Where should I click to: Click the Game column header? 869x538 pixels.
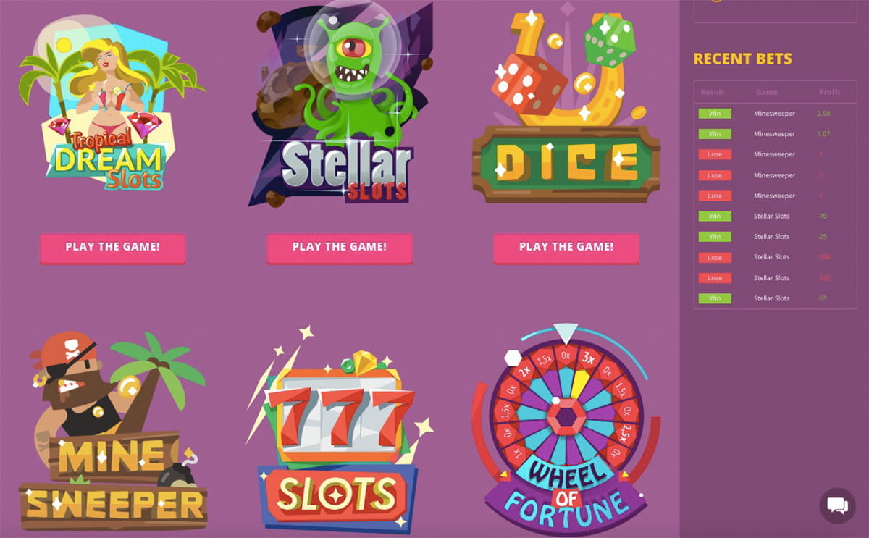point(767,92)
